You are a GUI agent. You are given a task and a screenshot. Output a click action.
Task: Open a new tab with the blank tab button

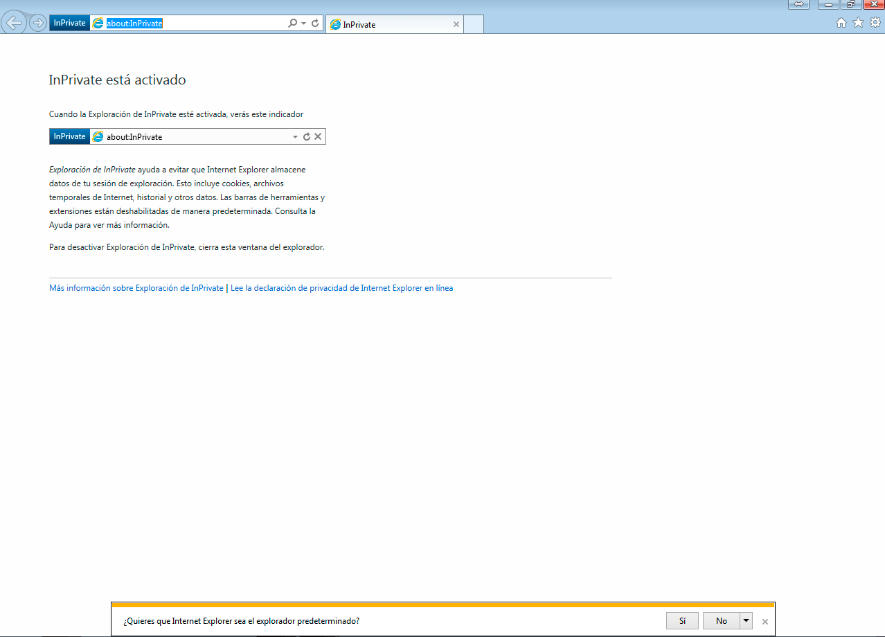pos(474,24)
